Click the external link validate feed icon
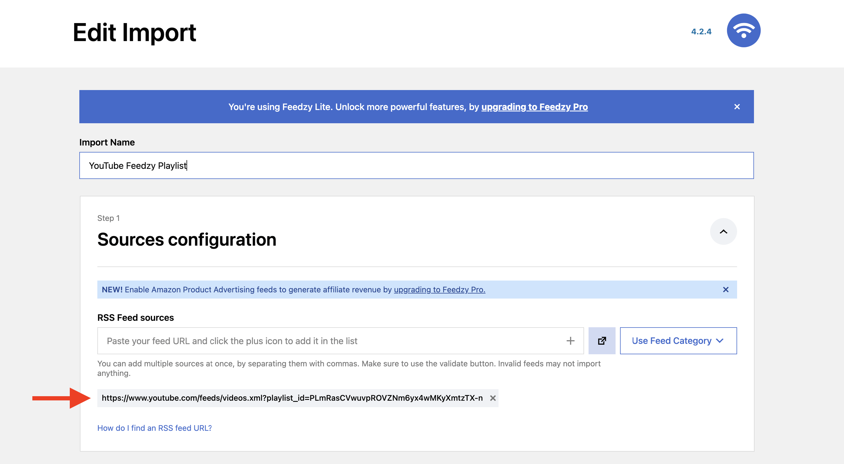 coord(601,341)
